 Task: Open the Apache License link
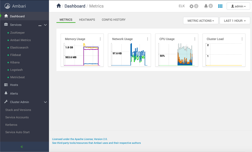tap(80, 139)
